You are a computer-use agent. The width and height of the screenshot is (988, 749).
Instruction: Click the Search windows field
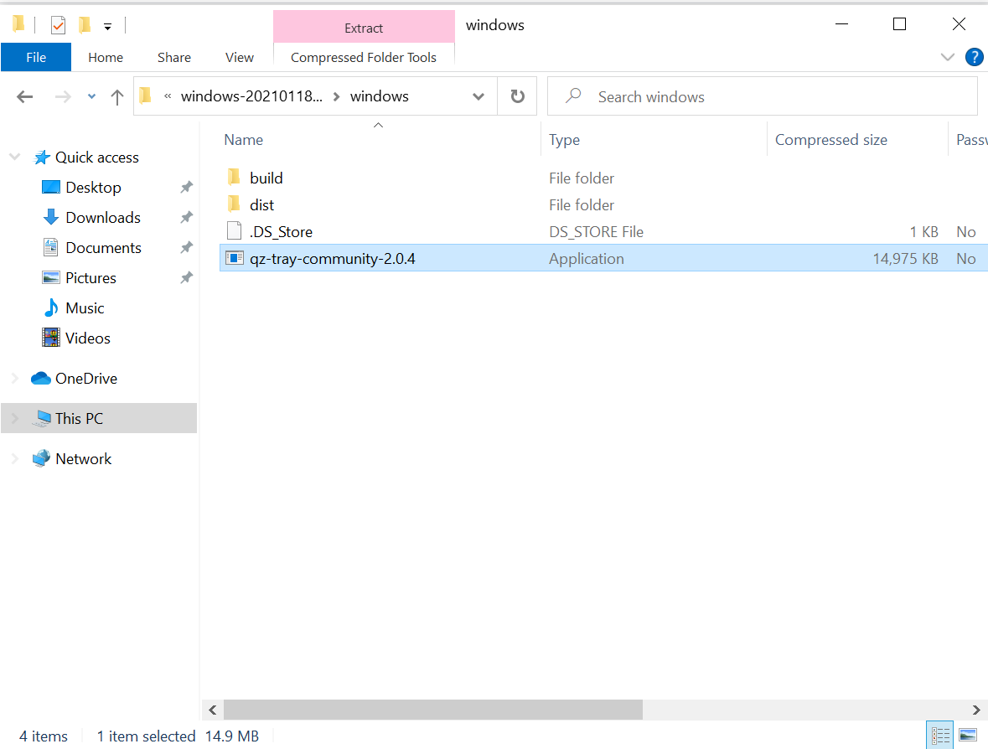[763, 96]
